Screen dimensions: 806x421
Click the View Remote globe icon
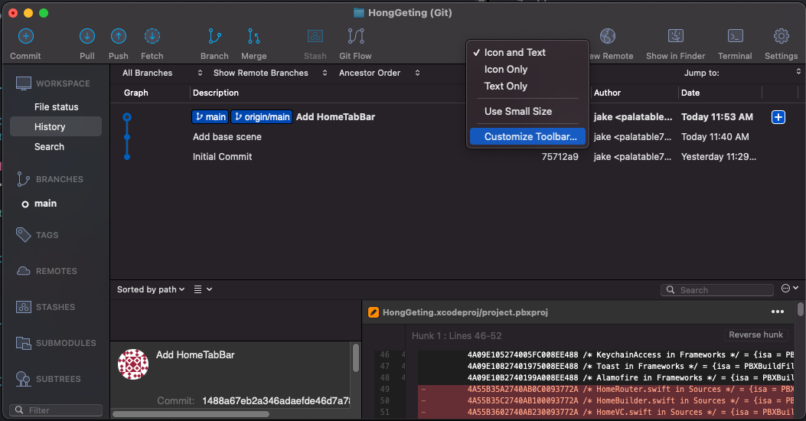608,37
